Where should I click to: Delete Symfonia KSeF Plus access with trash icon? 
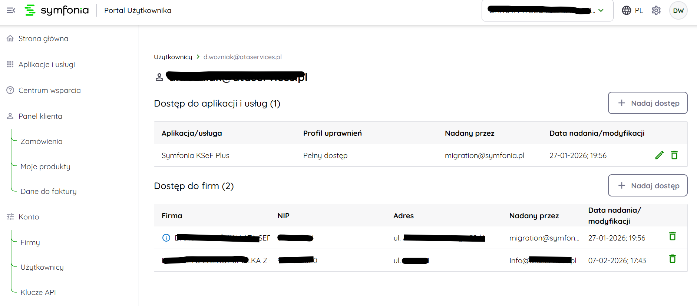click(x=674, y=155)
